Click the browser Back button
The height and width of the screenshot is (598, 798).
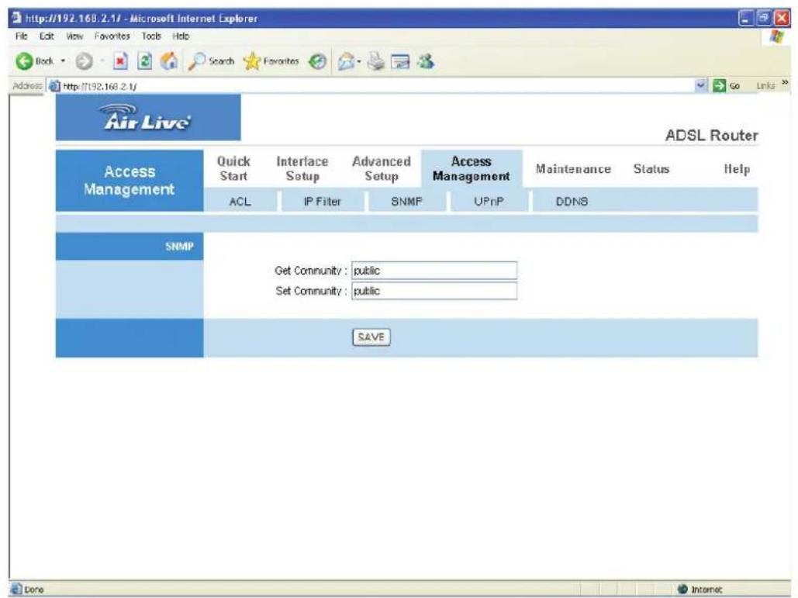(33, 61)
